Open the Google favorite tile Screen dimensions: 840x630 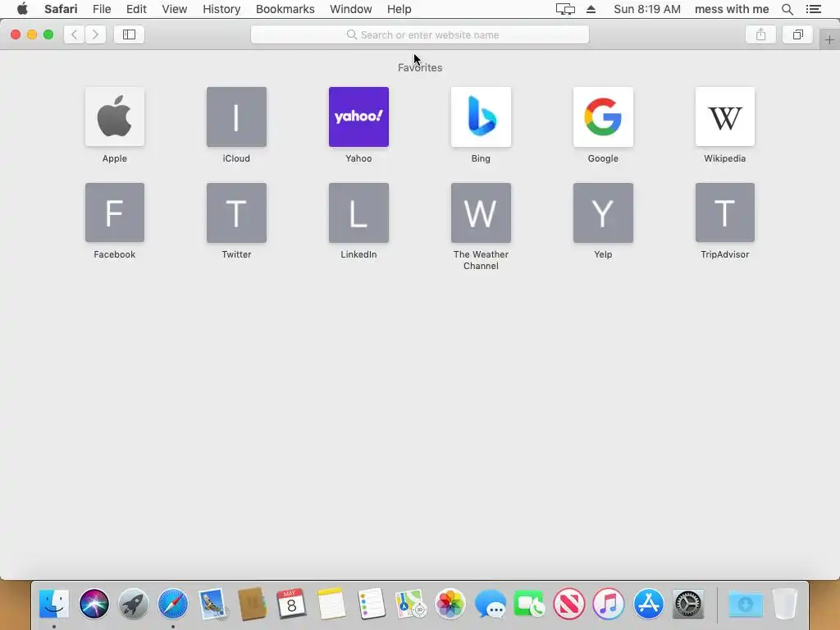tap(603, 116)
